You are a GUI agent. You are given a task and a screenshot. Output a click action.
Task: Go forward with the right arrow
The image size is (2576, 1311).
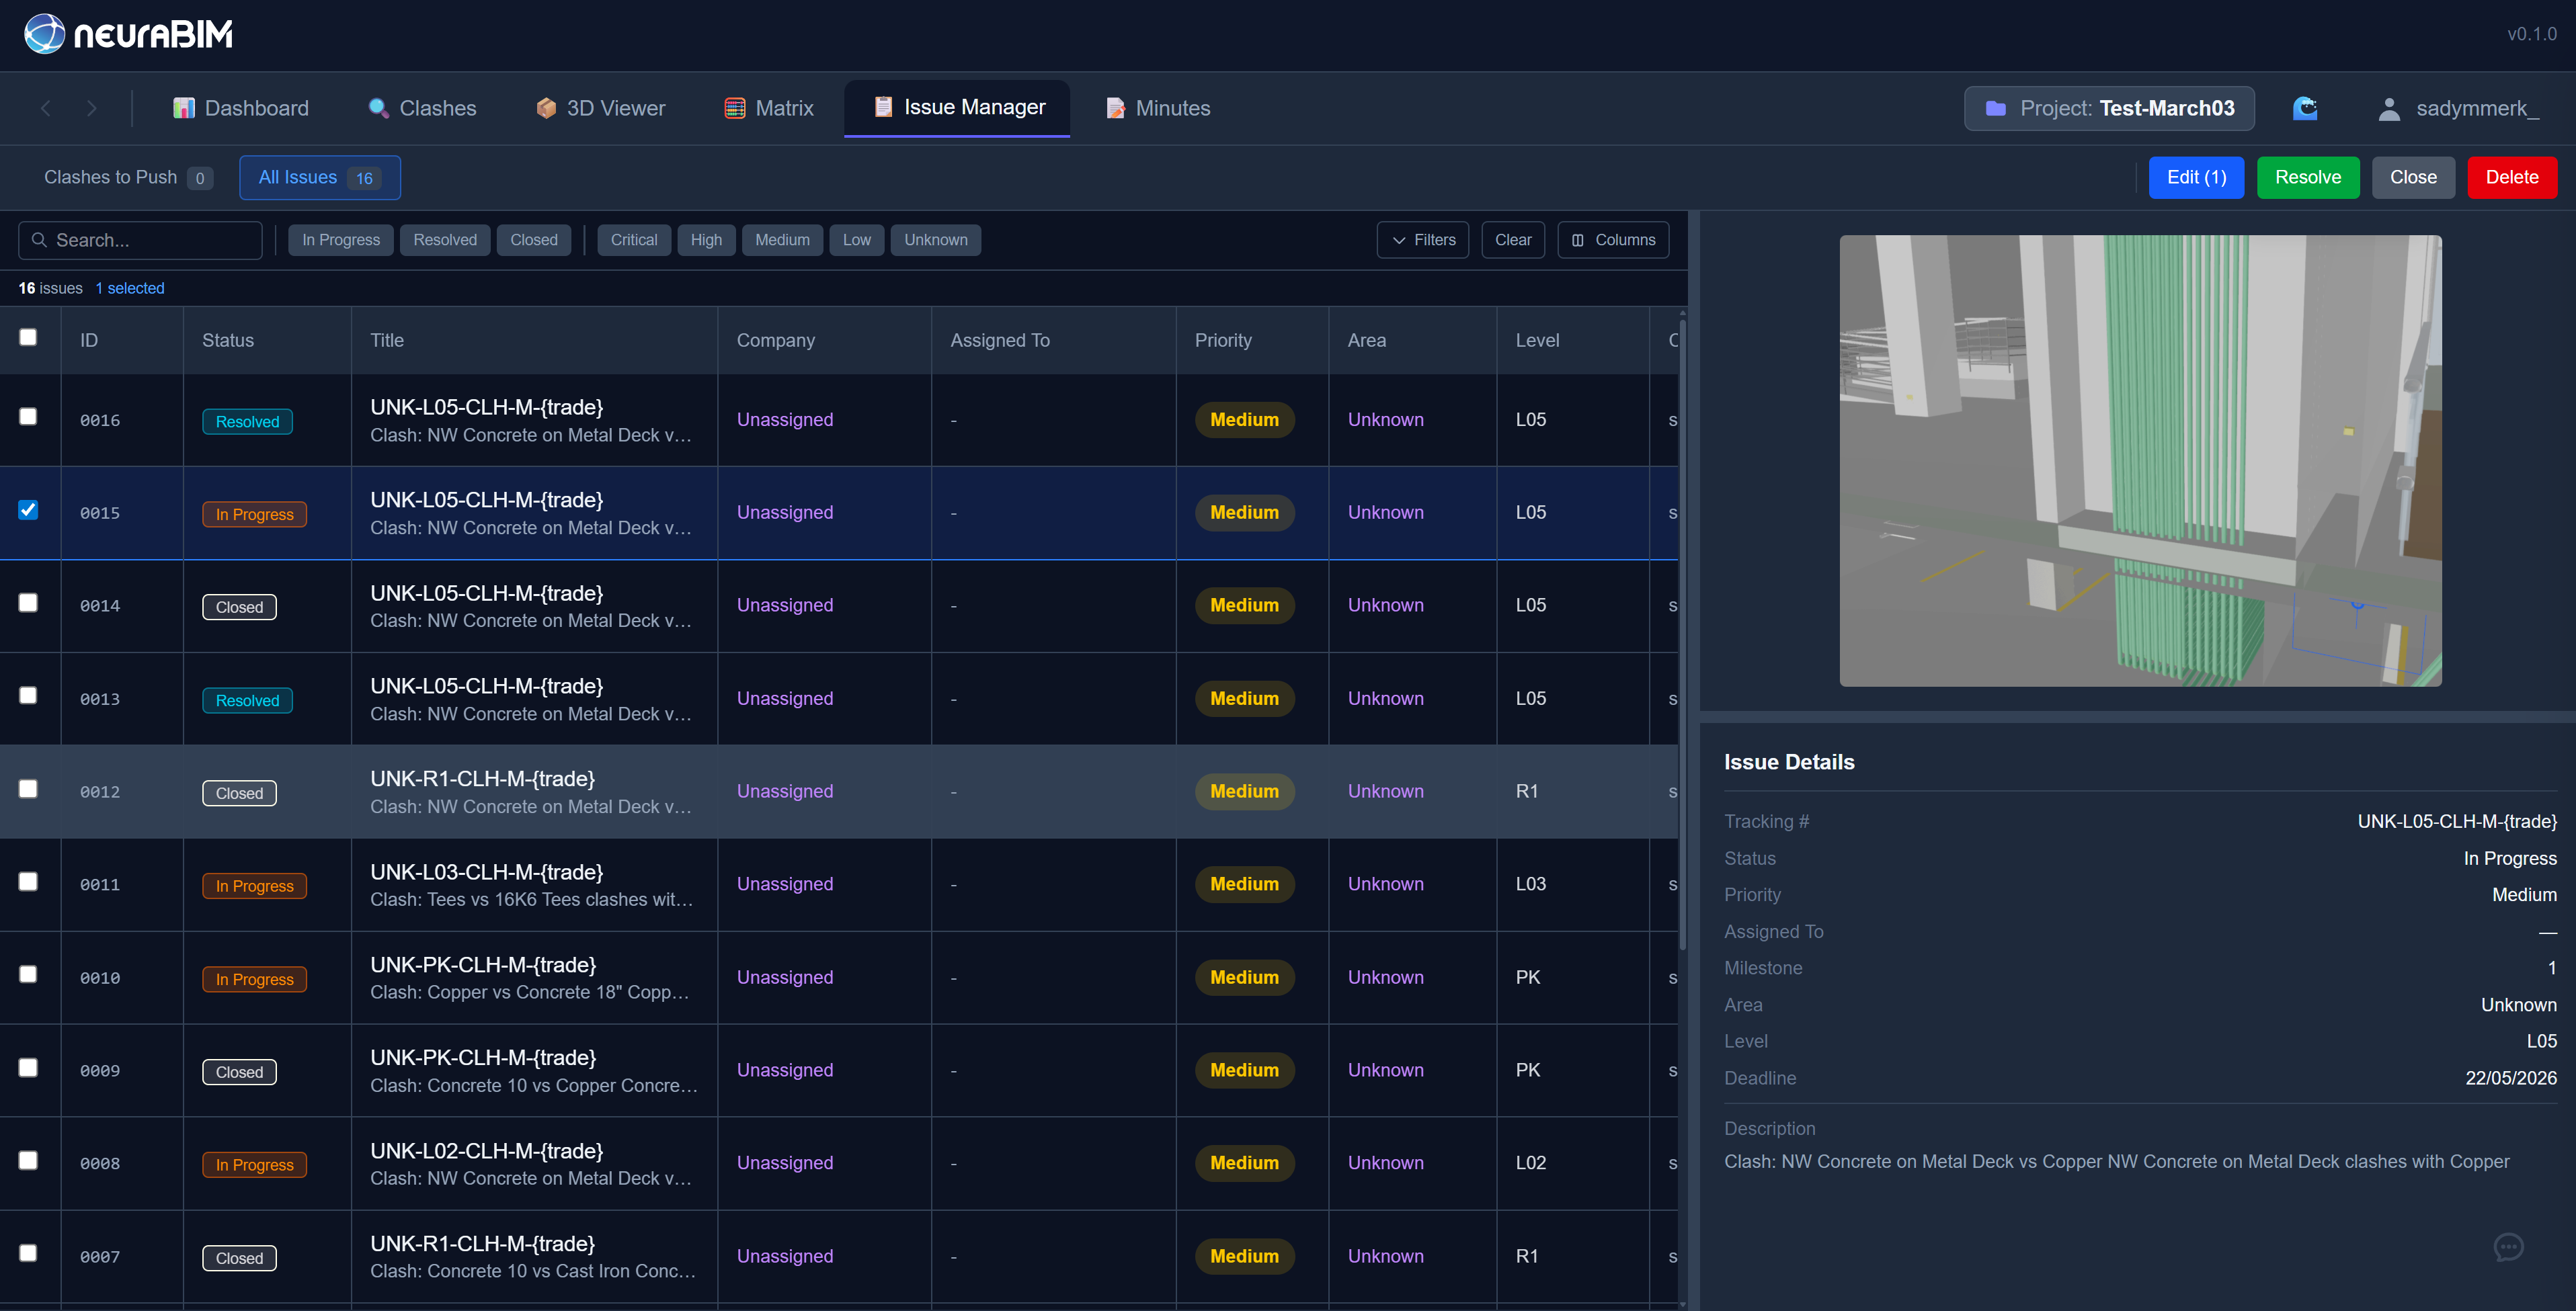coord(92,108)
